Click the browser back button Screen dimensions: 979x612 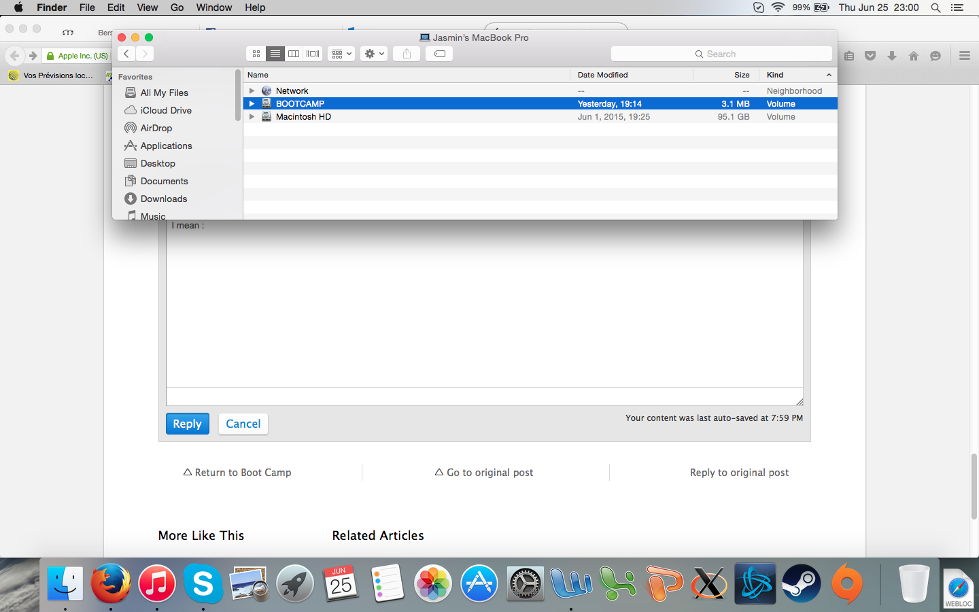coord(14,56)
